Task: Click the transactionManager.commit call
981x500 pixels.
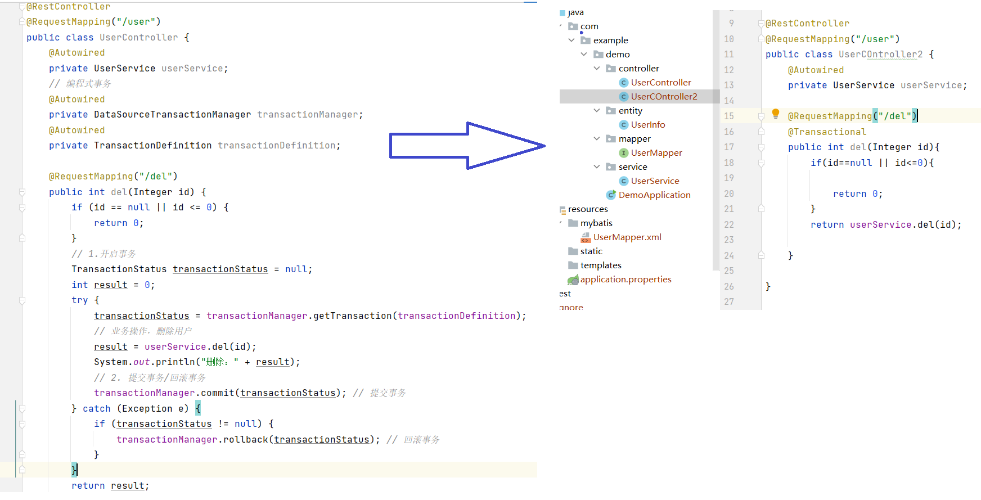Action: pyautogui.click(x=220, y=393)
